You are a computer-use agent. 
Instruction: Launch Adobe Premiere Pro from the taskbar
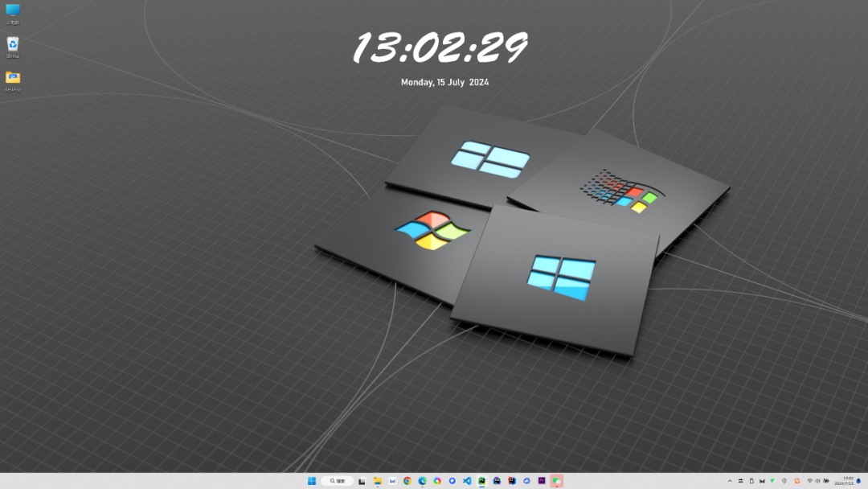coord(542,481)
